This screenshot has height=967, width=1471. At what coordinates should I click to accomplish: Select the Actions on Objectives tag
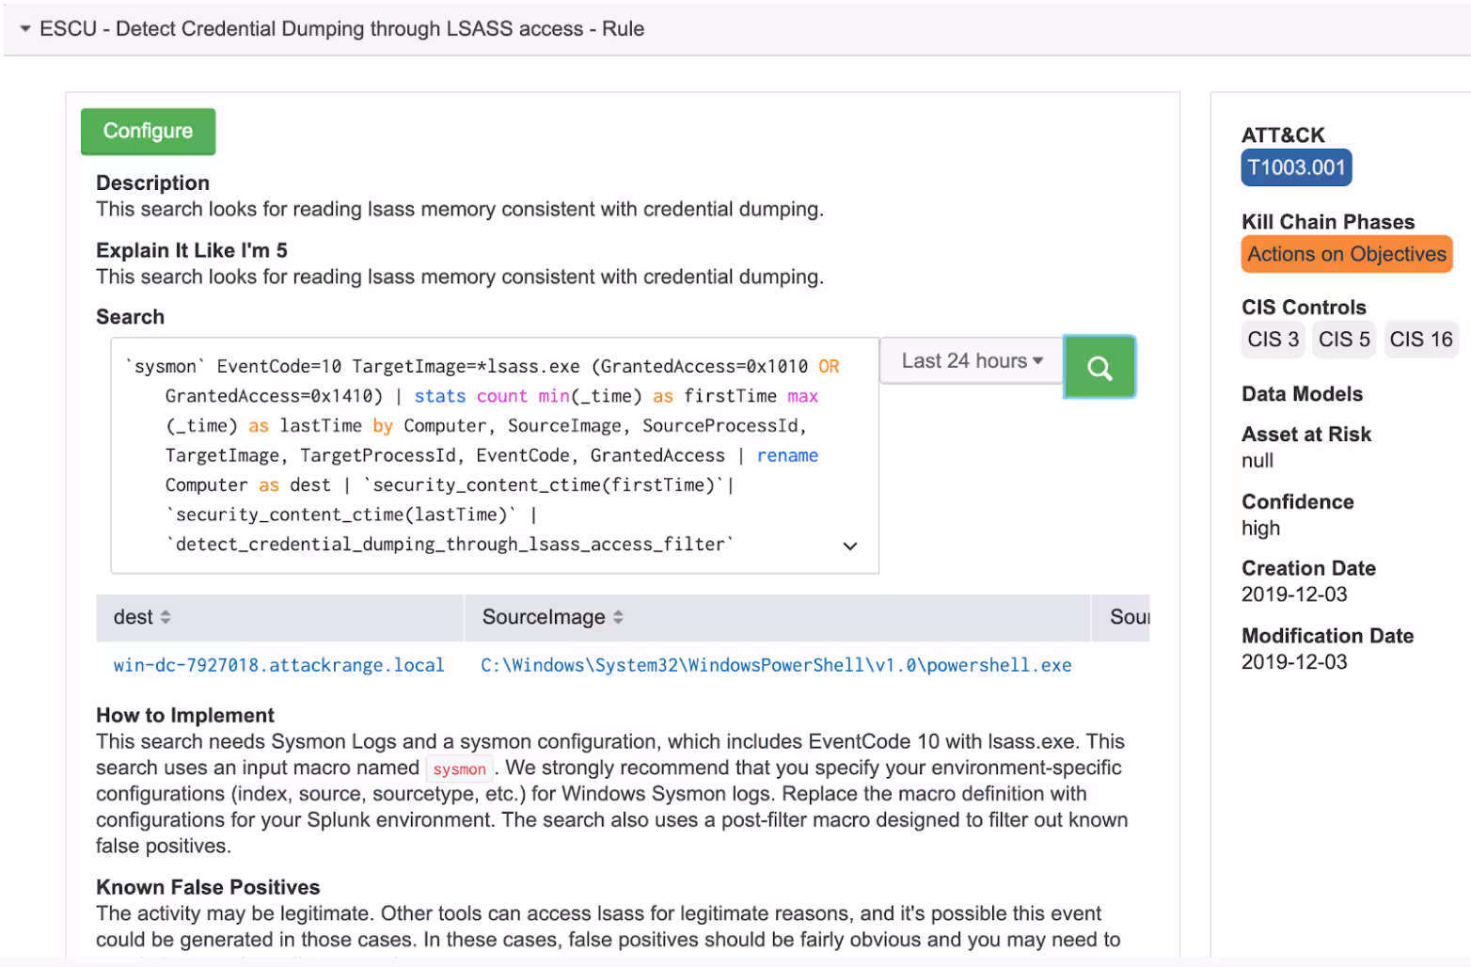pos(1345,254)
